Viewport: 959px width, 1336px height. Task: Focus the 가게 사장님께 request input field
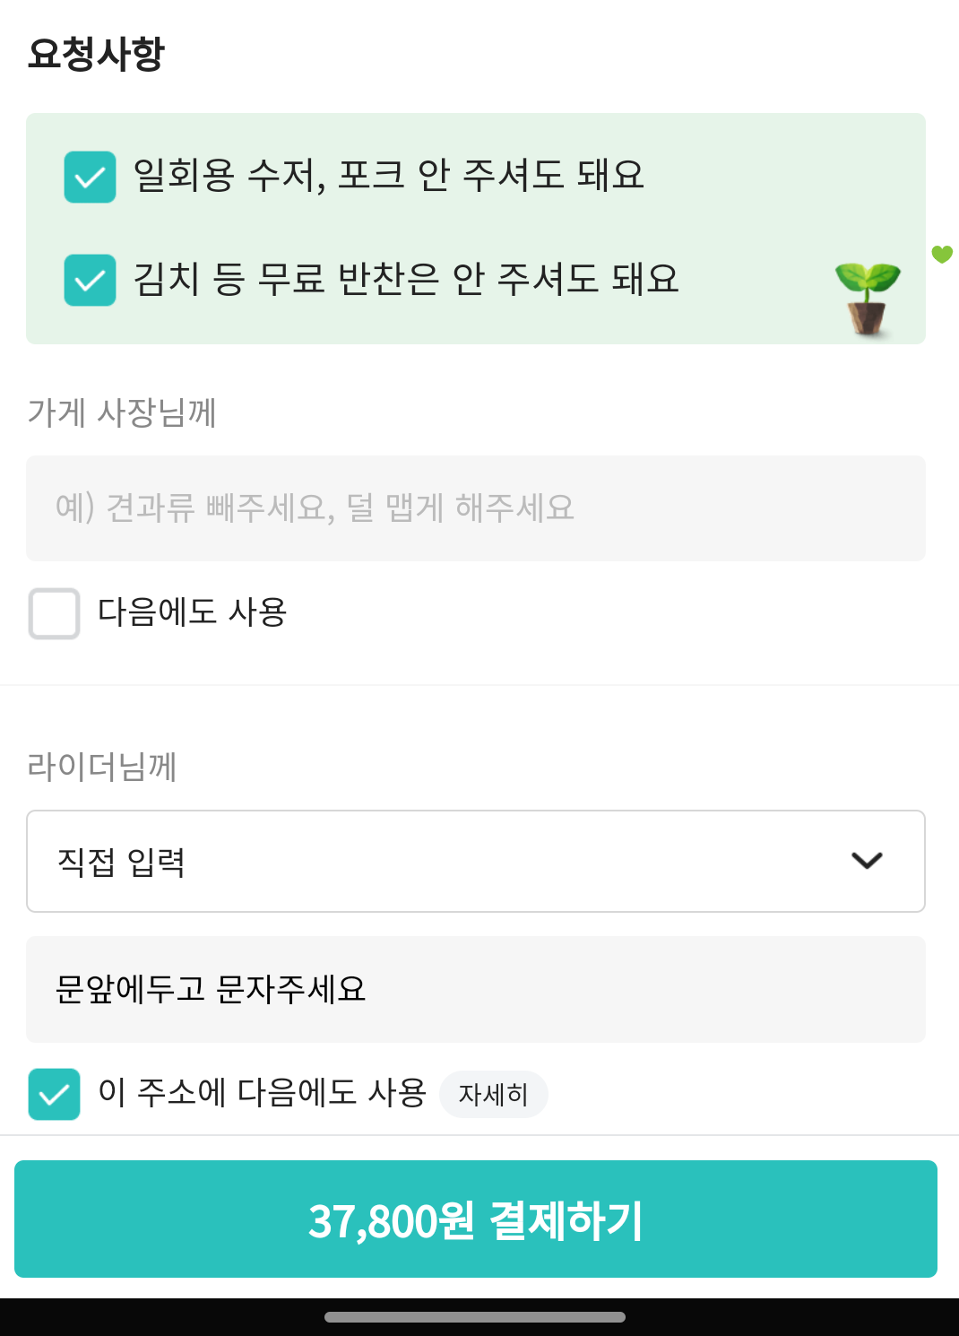(475, 508)
